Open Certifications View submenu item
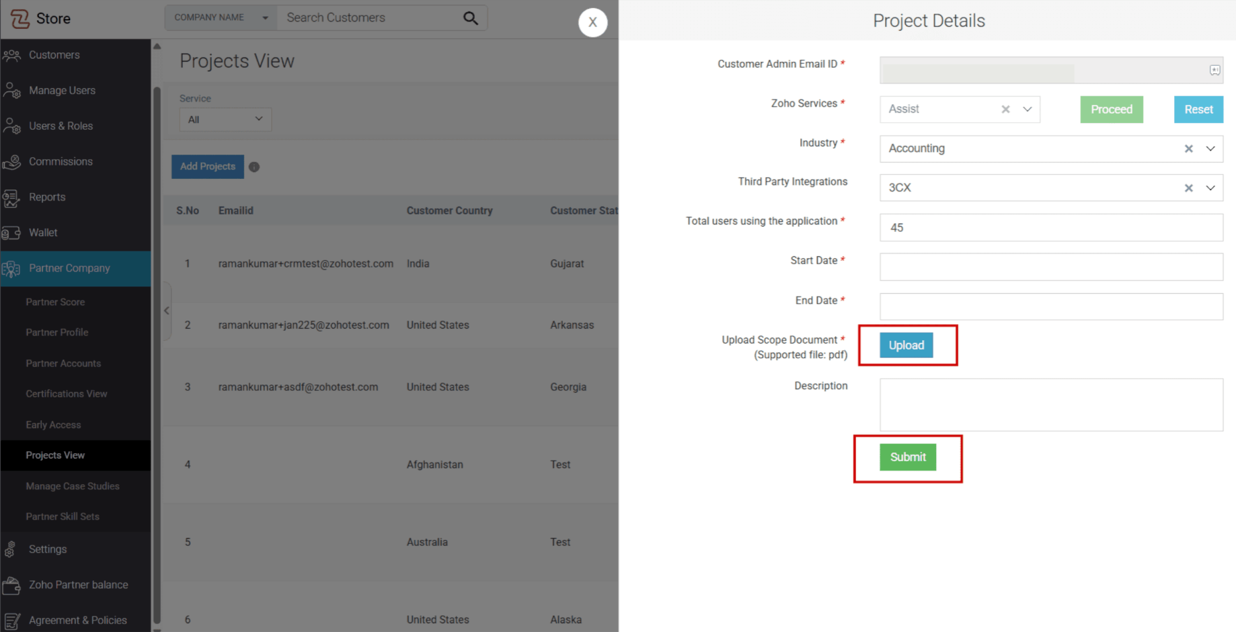Viewport: 1236px width, 632px height. 67,393
